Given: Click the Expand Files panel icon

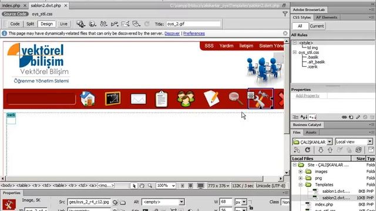Looking at the screenshot, I should [x=371, y=150].
